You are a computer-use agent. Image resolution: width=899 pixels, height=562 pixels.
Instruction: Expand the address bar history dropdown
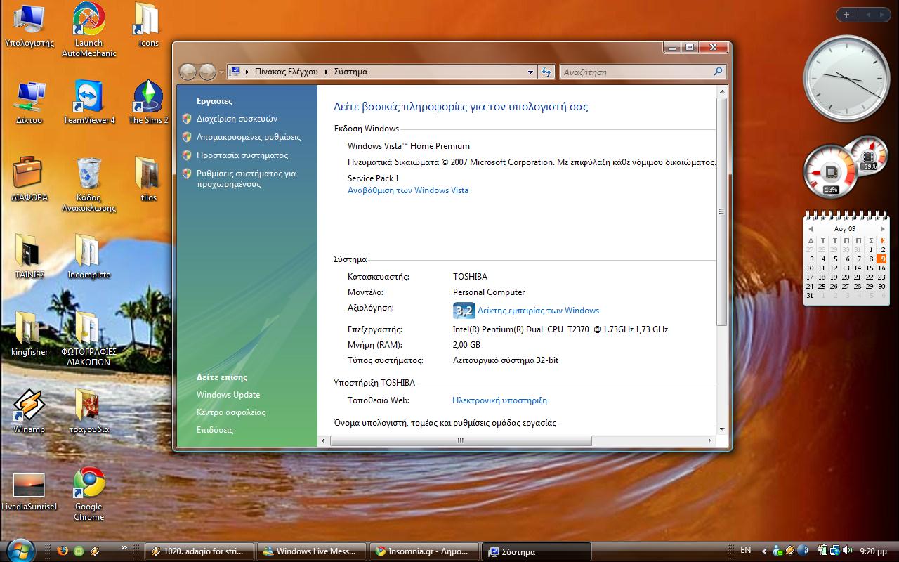(x=530, y=72)
